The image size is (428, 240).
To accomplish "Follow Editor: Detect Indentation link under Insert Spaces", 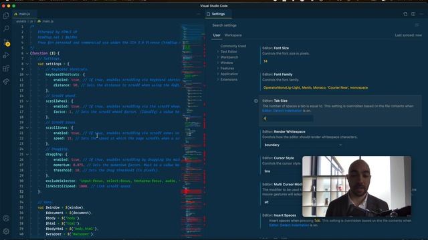I will pos(289,225).
